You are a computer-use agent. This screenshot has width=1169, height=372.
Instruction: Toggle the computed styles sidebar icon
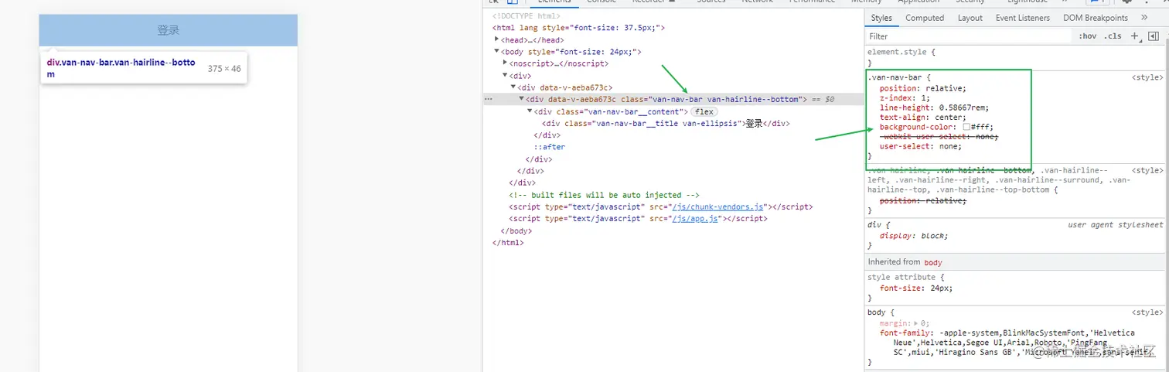coord(1154,36)
